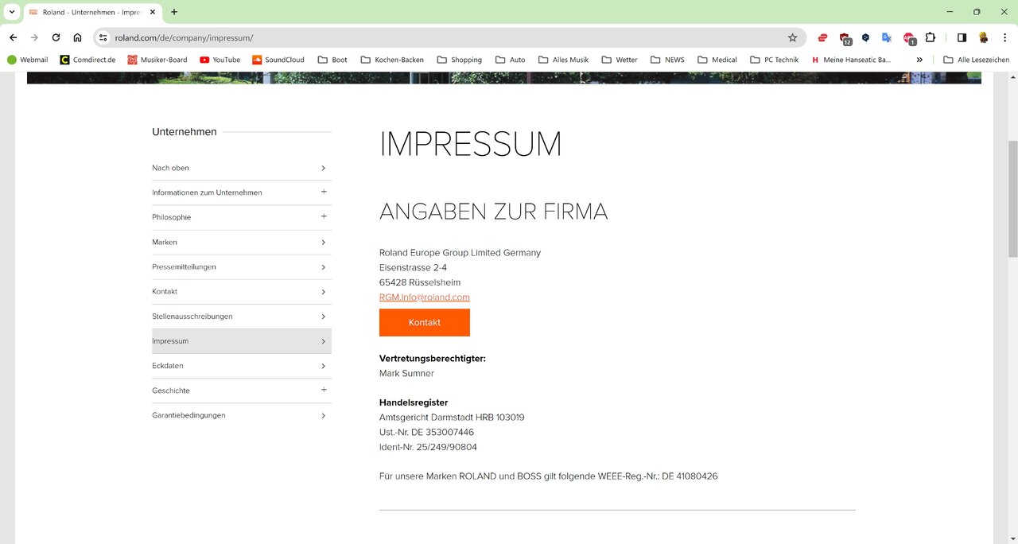Screen dimensions: 1018x544
Task: Go back with the browser back arrow
Action: pos(13,37)
